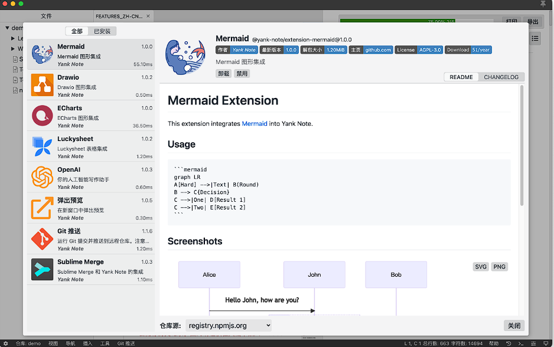Click the README panel vertical scrollbar

[522, 145]
